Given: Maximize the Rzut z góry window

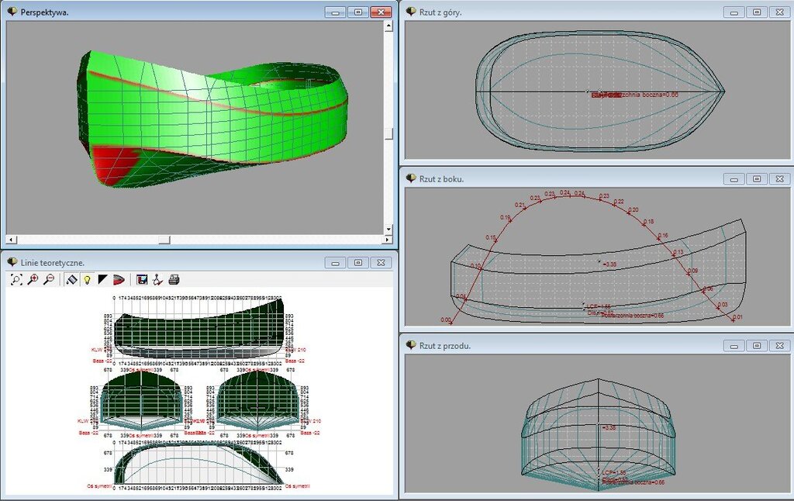Looking at the screenshot, I should coord(757,12).
